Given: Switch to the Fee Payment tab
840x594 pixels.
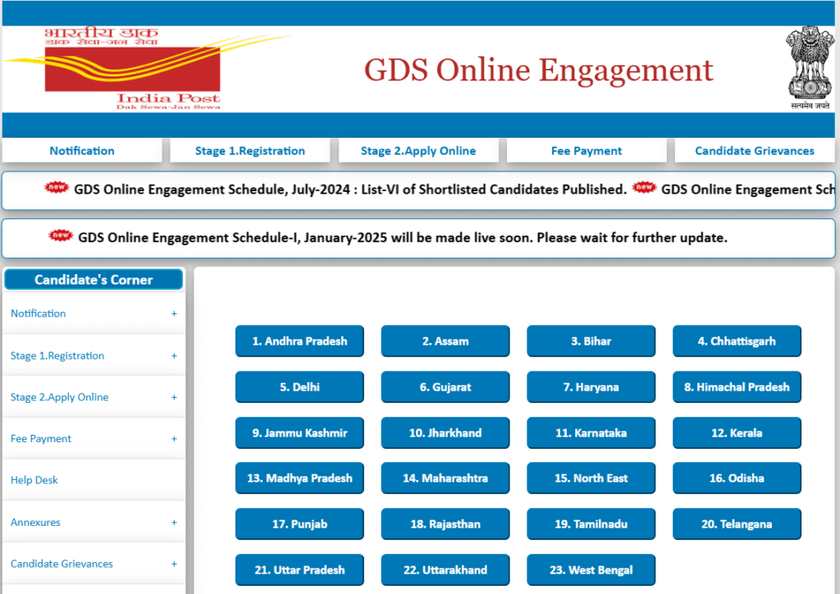Looking at the screenshot, I should coord(587,150).
